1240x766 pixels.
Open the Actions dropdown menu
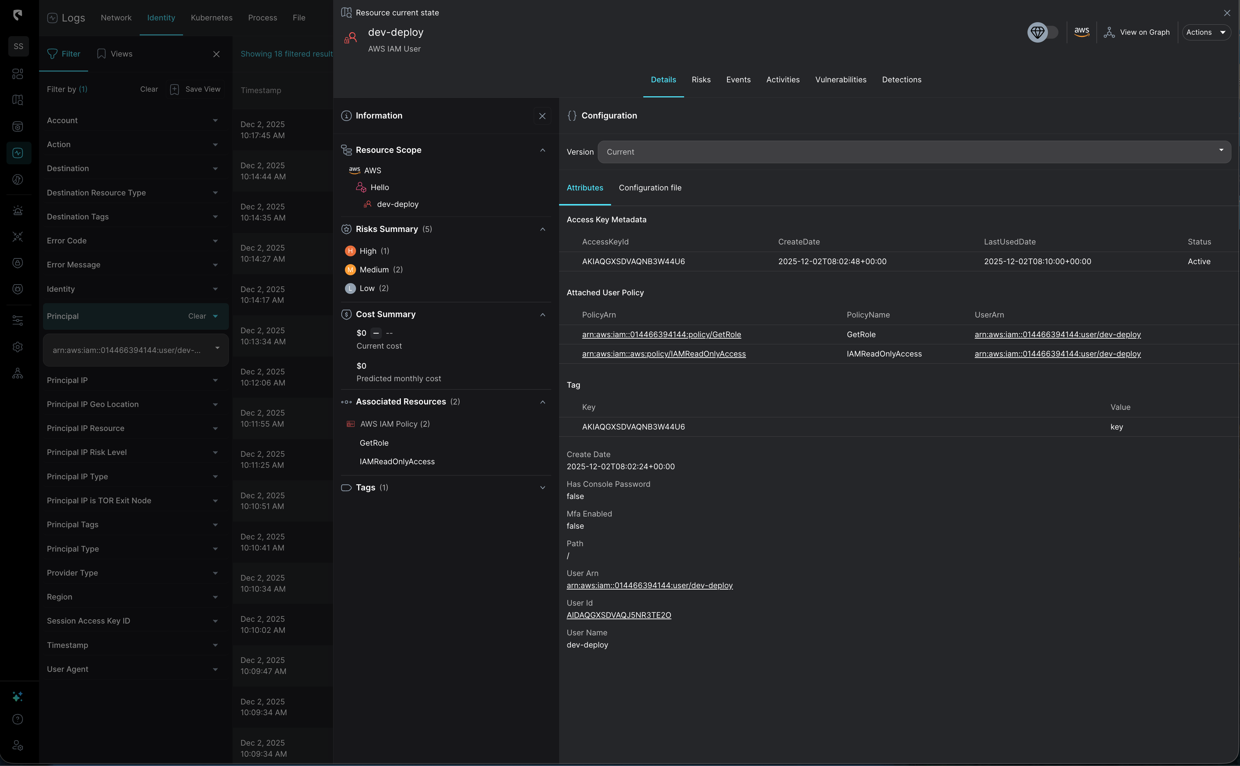pos(1206,33)
